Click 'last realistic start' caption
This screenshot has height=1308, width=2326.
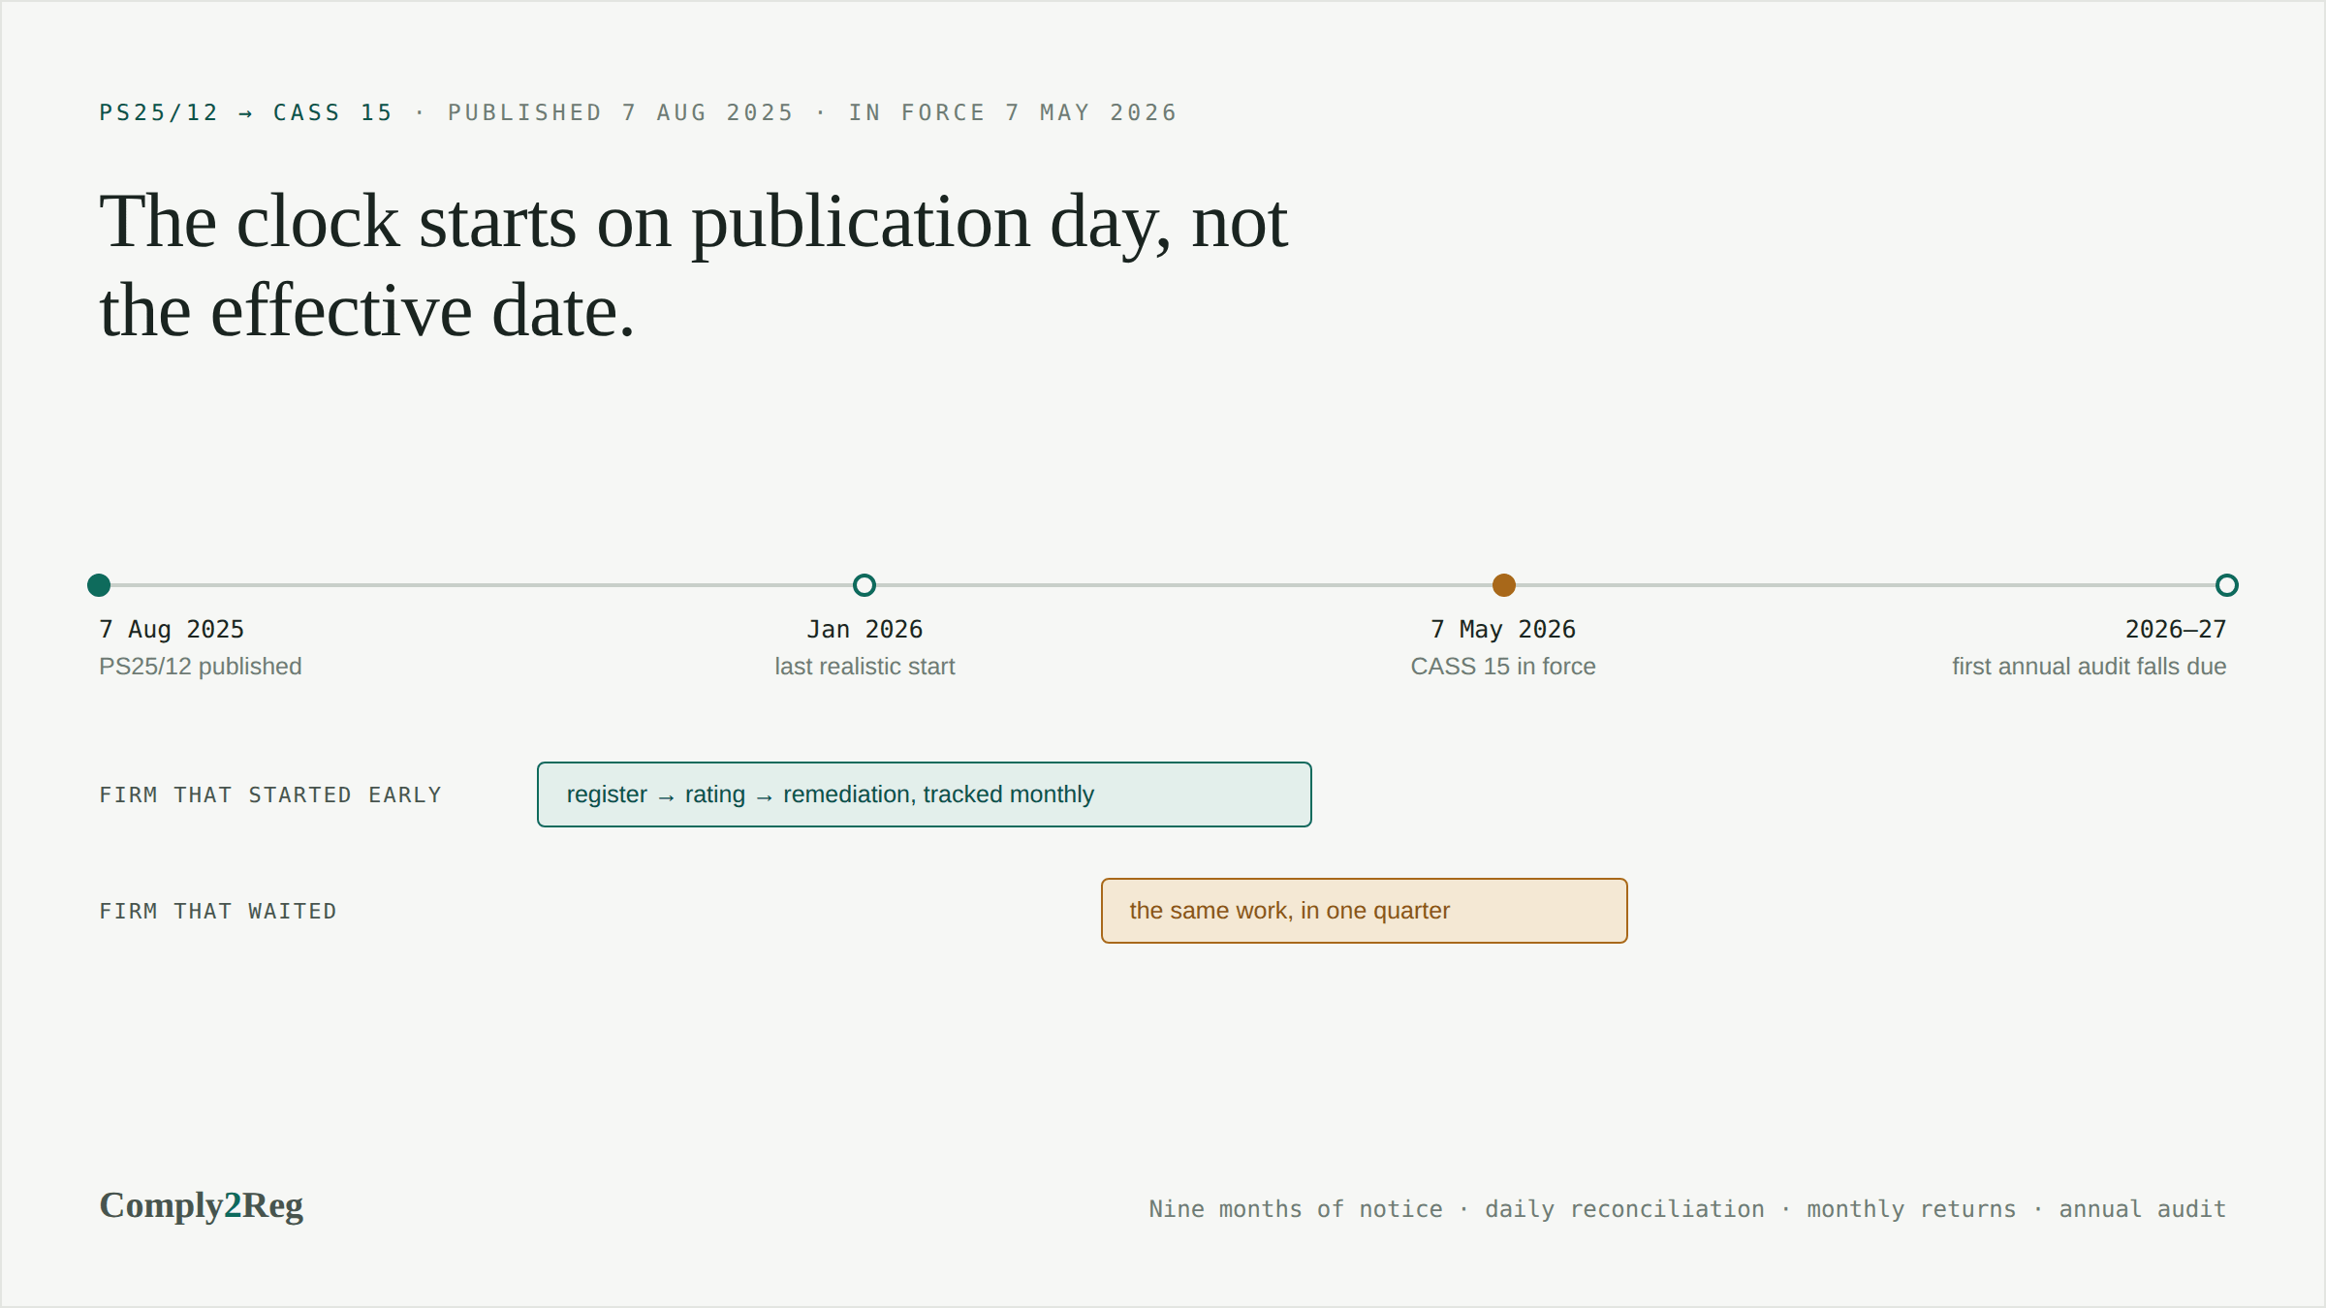pyautogui.click(x=864, y=667)
